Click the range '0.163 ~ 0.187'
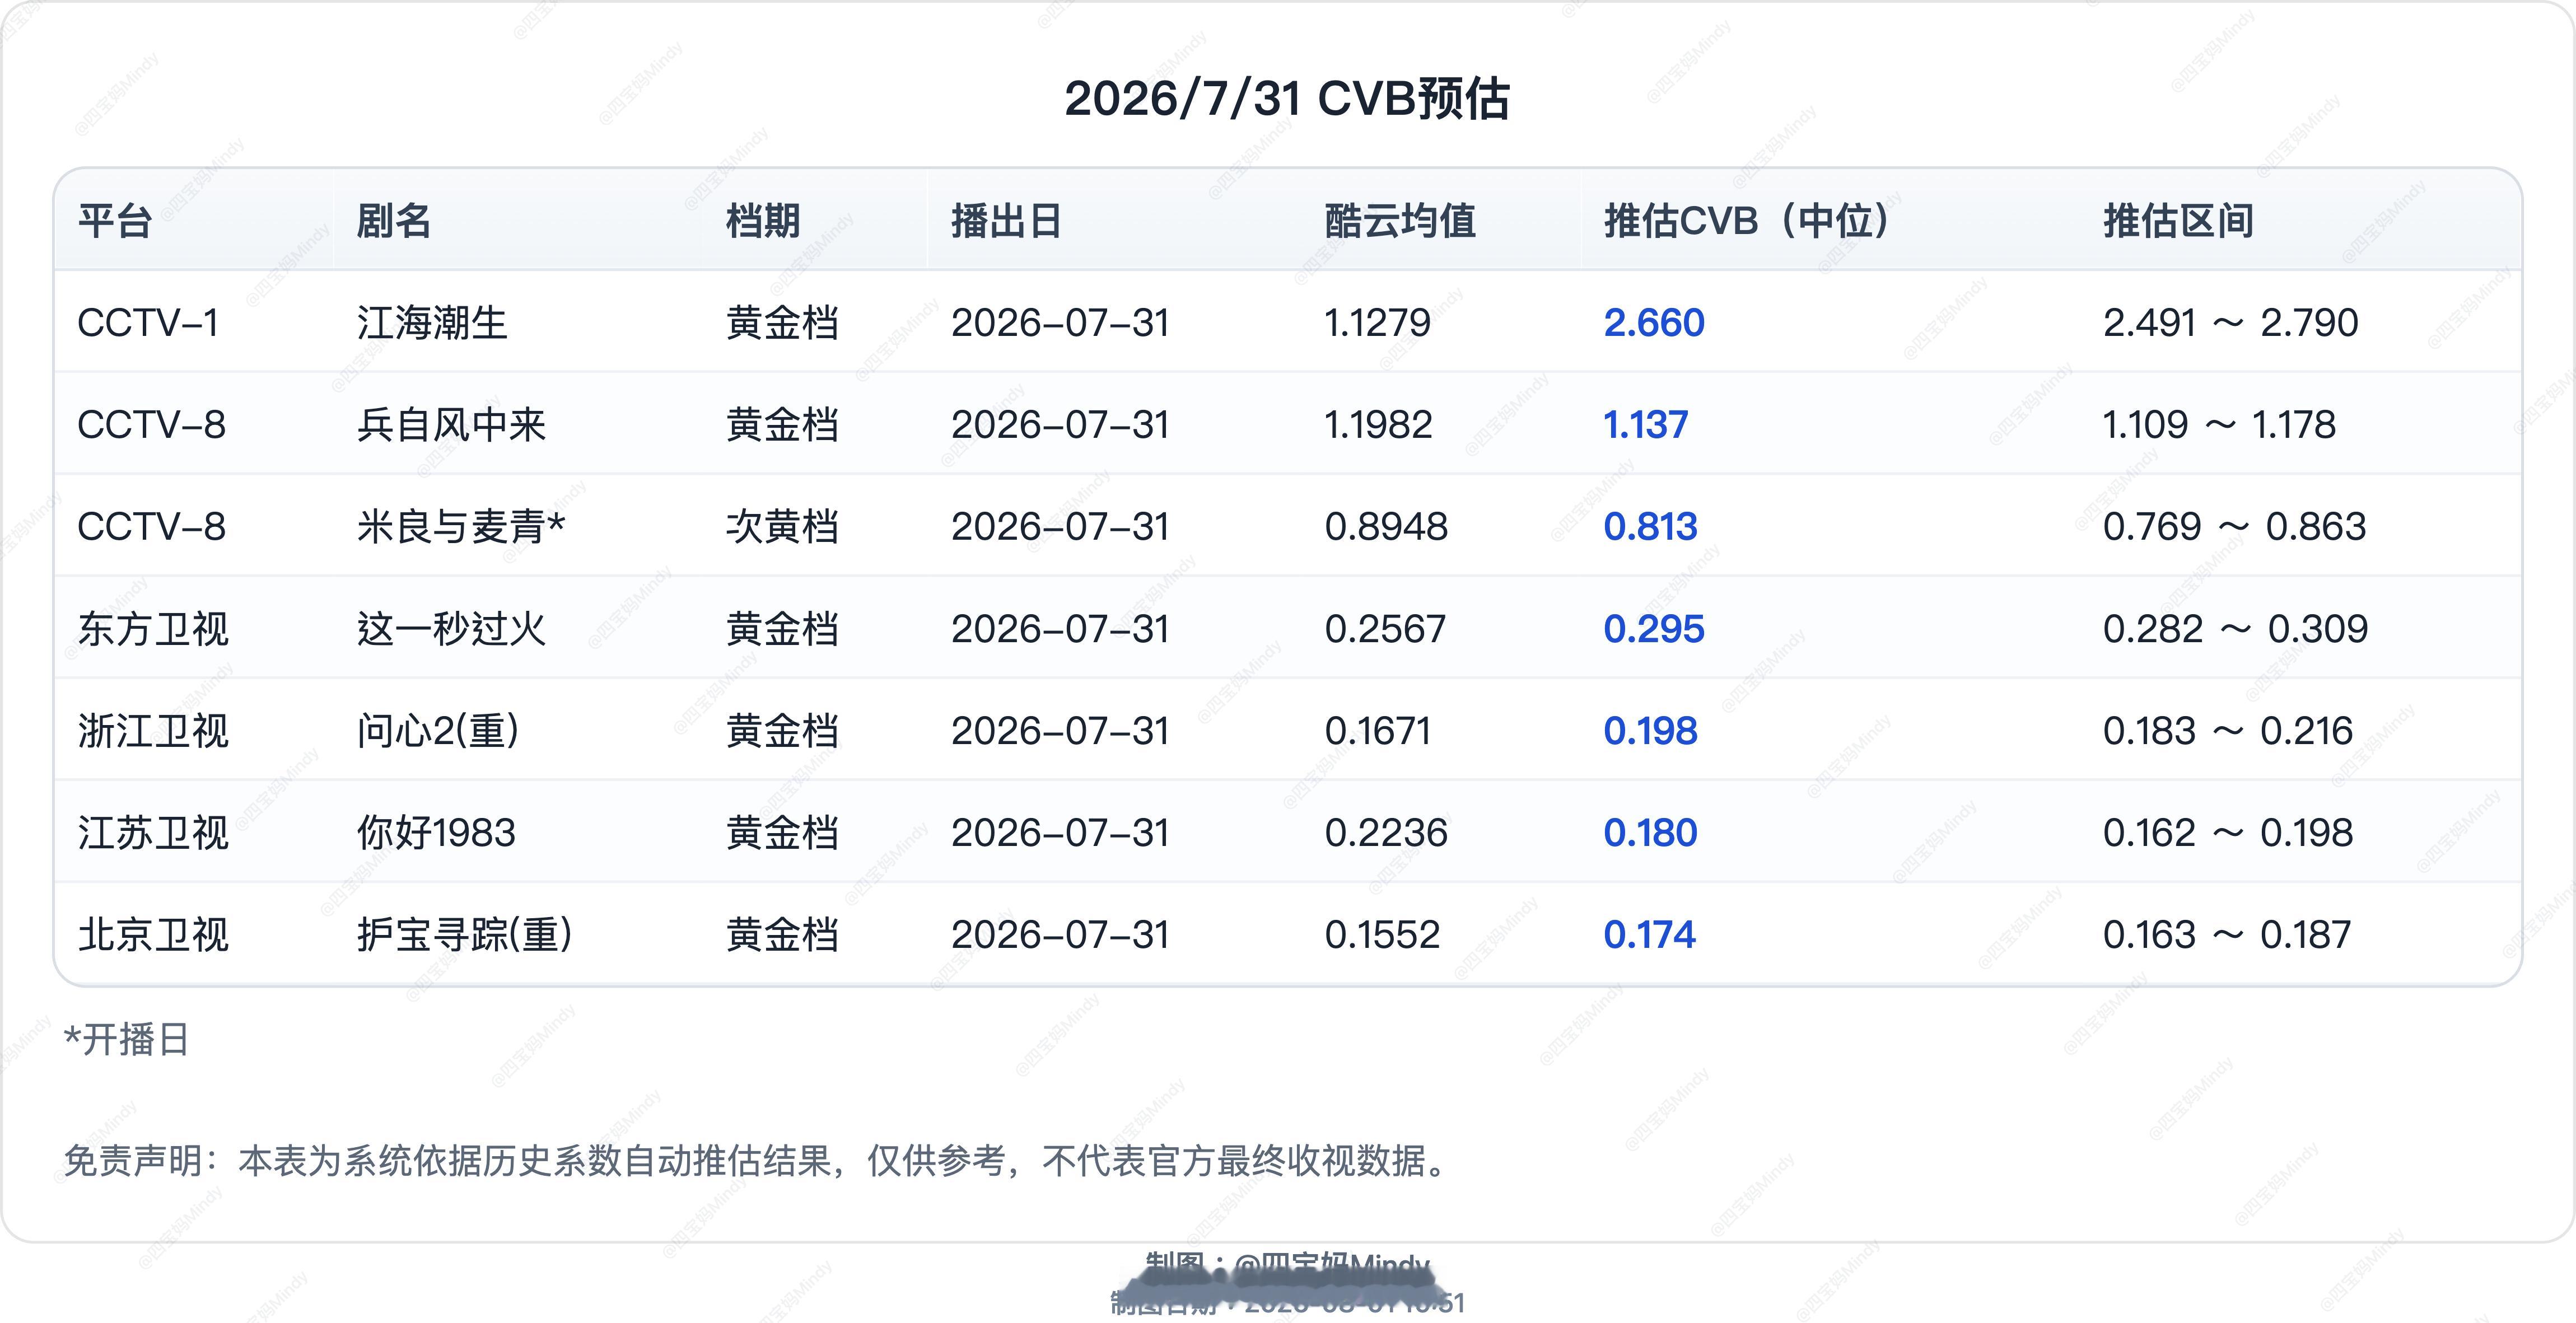The height and width of the screenshot is (1323, 2576). [2226, 935]
